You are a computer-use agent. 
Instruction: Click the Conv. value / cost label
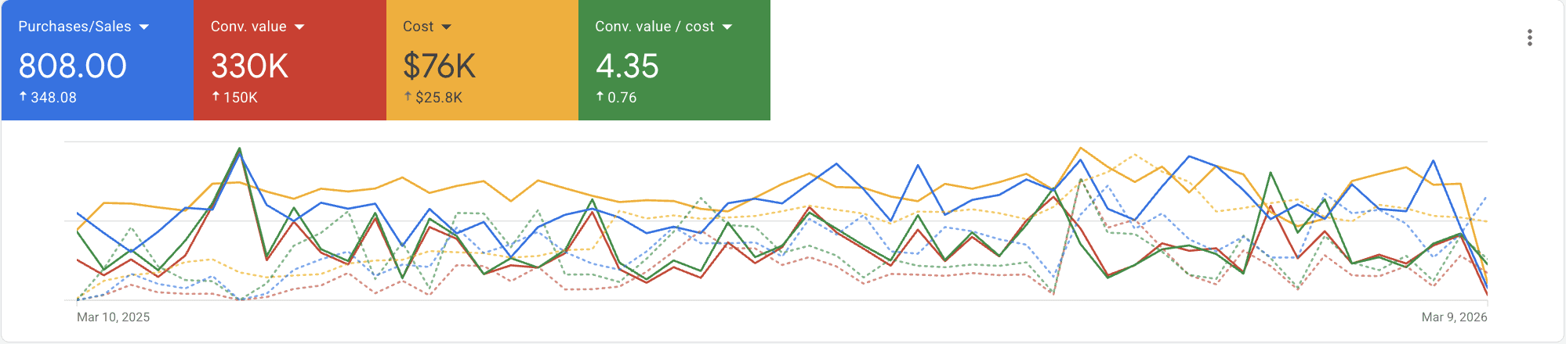point(654,27)
